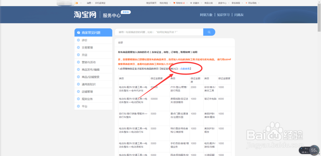This screenshot has width=321, height=156.
Task: Click cell 美容护肤/美体/精油
Action: click(x=211, y=119)
